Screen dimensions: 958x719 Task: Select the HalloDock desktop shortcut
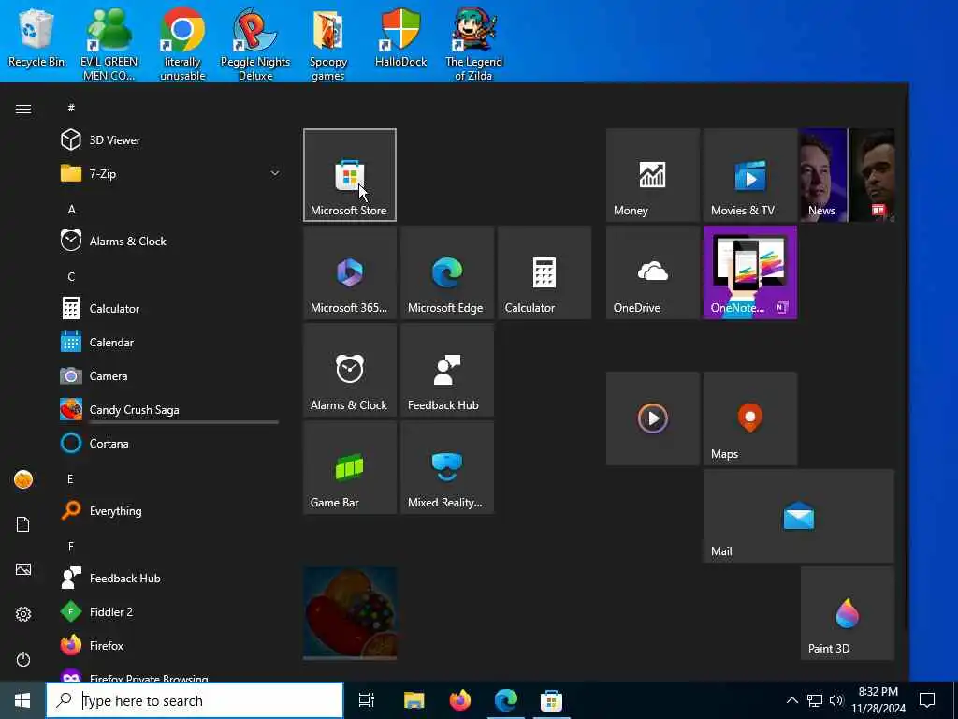[400, 38]
